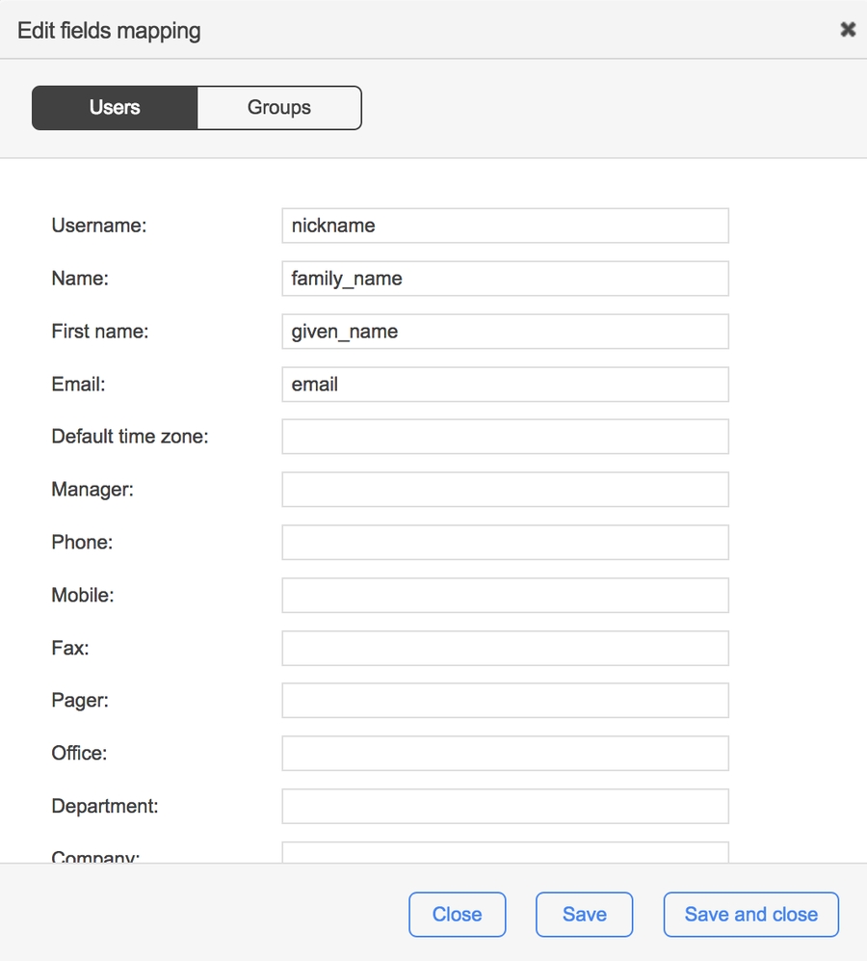Click the Manager input box
Image resolution: width=867 pixels, height=961 pixels.
tap(505, 490)
